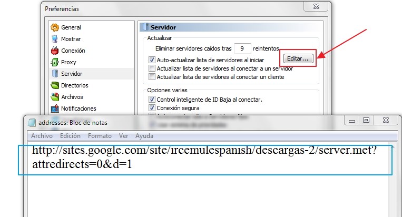Click the server.met URL text in Notepad

(204, 150)
